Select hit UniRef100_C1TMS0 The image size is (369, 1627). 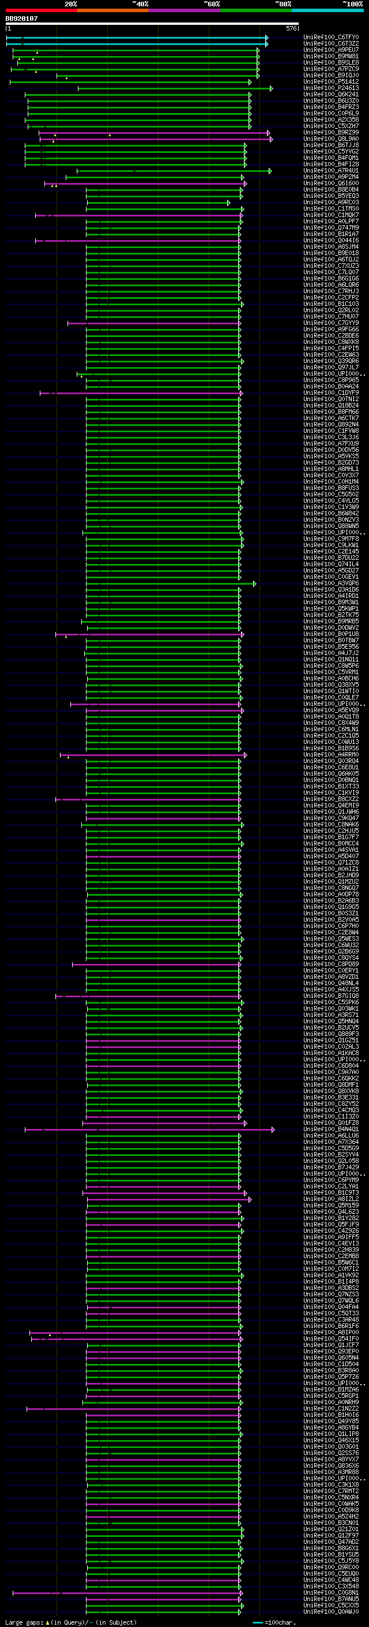pyautogui.click(x=331, y=209)
